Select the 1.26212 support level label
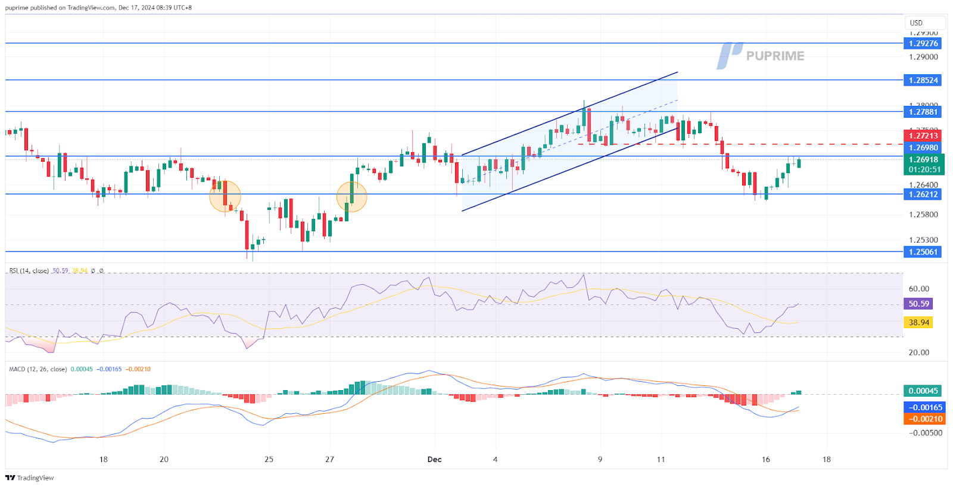Image resolution: width=953 pixels, height=487 pixels. point(923,194)
